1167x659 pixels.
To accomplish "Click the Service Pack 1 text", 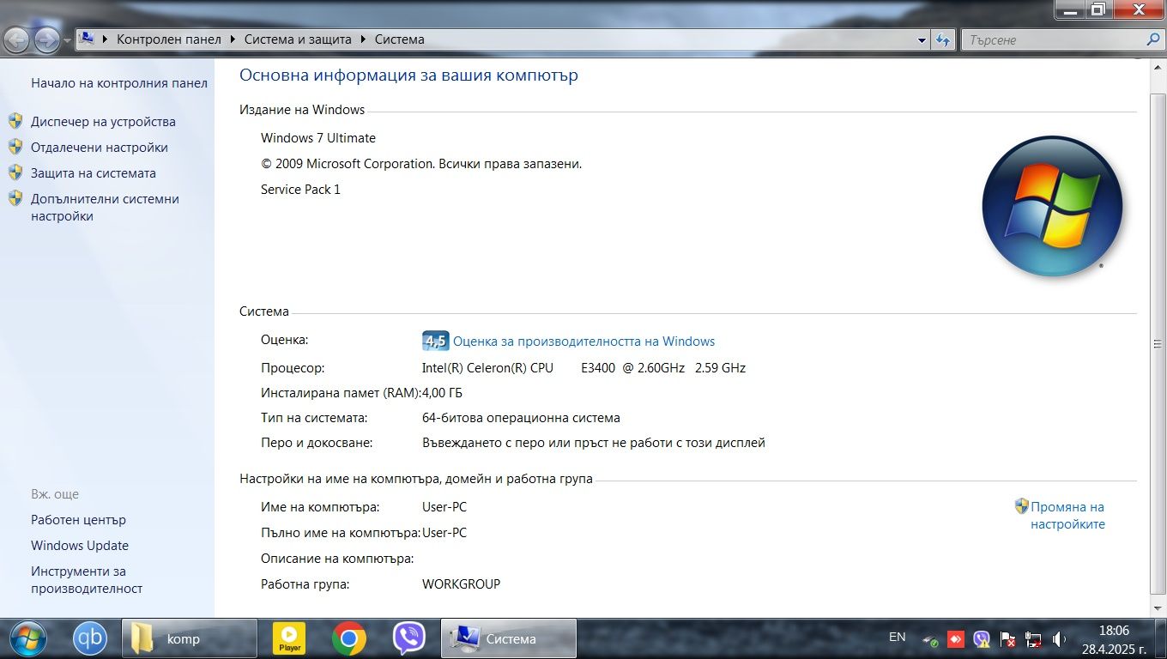I will point(300,190).
